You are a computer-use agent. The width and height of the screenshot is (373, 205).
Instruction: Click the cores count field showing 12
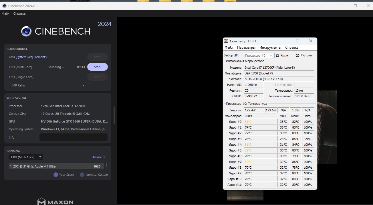coord(277,56)
